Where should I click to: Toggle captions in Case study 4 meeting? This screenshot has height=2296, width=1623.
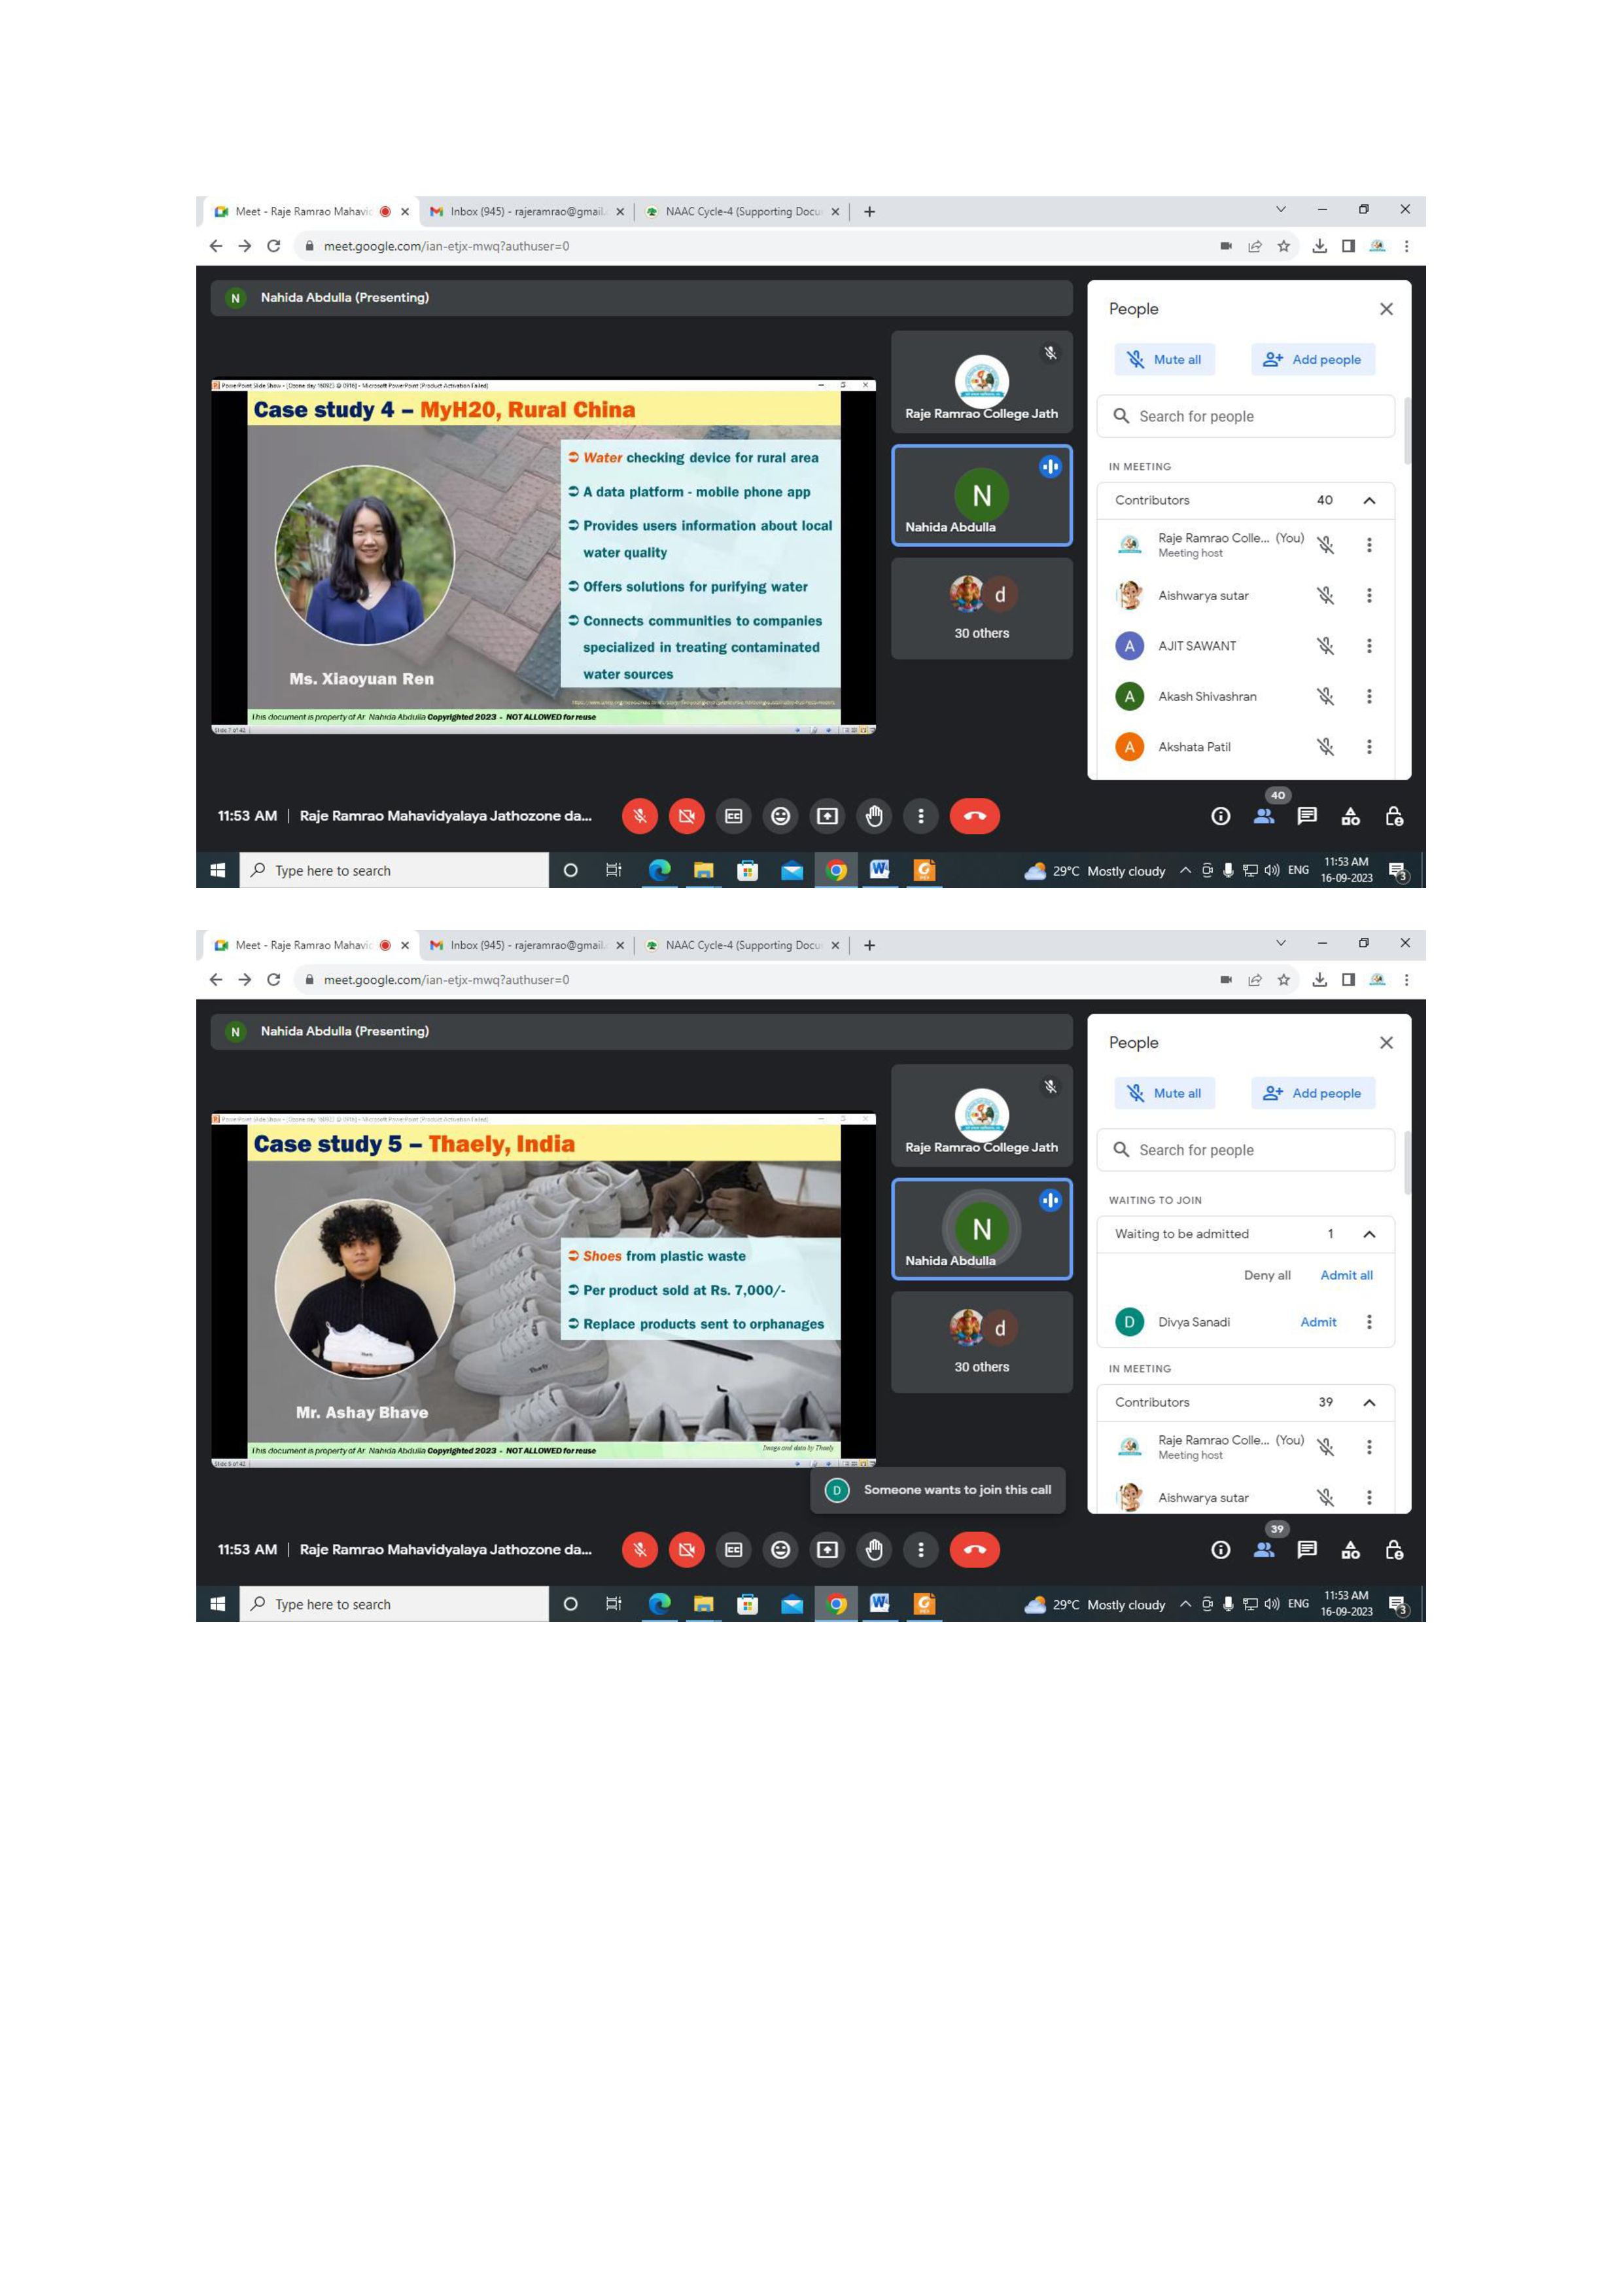pyautogui.click(x=733, y=816)
